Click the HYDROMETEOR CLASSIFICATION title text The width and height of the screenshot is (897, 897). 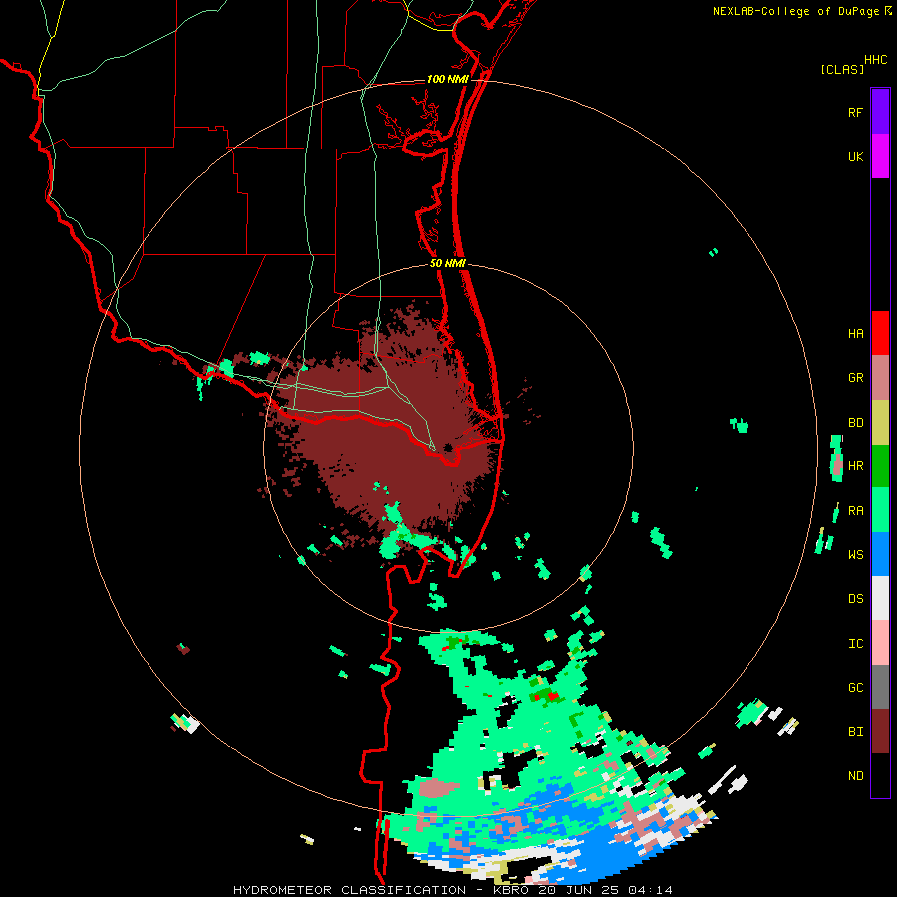coord(350,890)
